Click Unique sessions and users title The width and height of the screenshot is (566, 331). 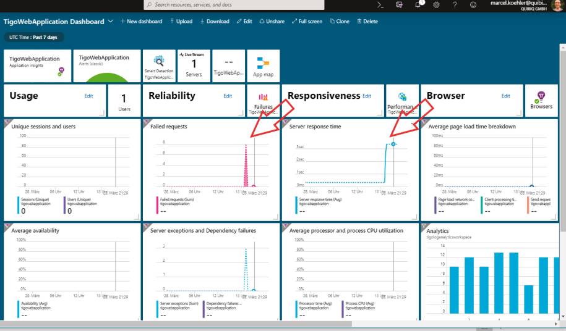click(x=43, y=127)
